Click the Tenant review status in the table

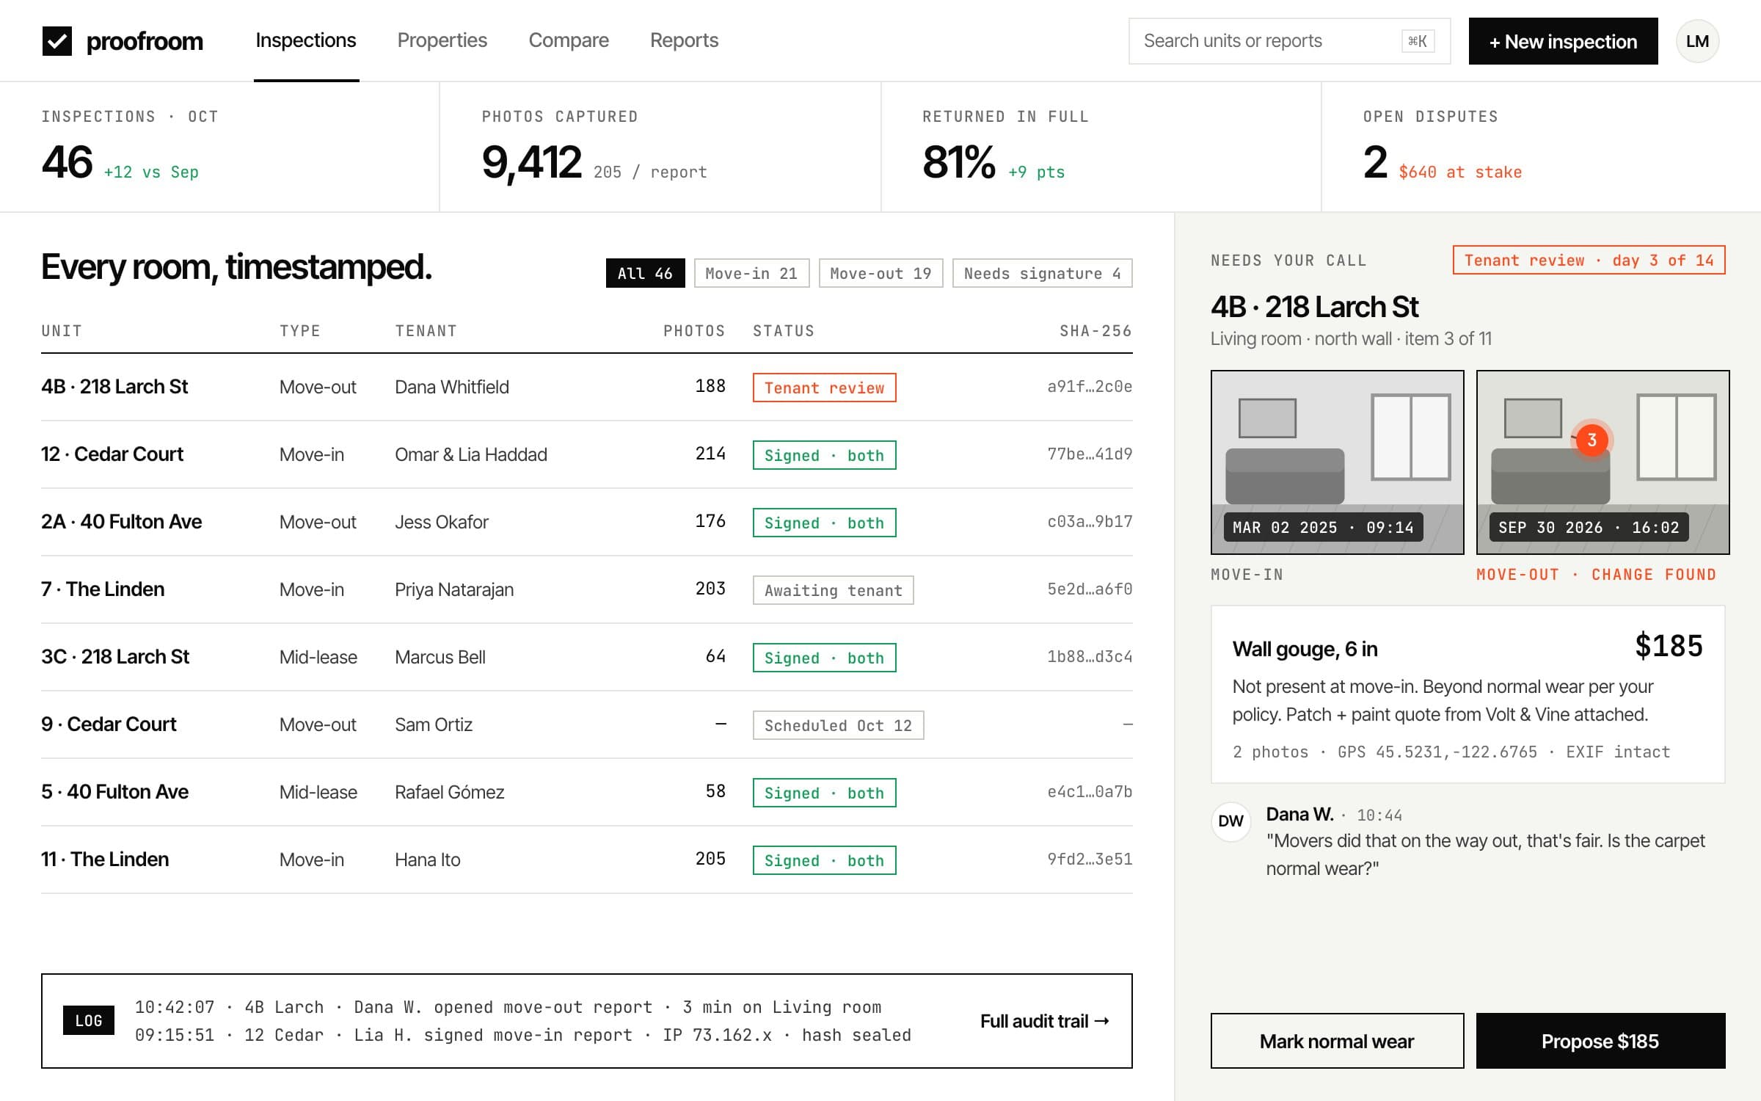coord(824,388)
